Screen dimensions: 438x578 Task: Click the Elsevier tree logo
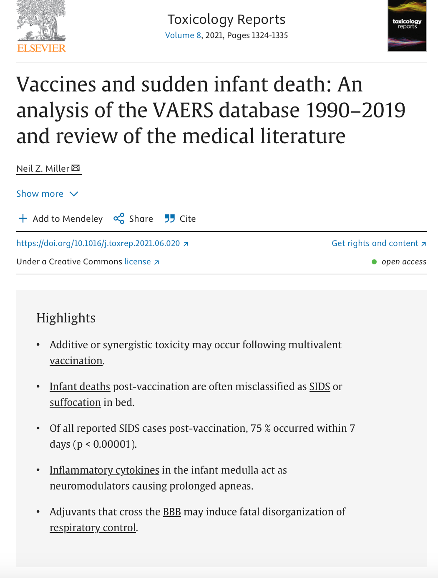coord(41,26)
